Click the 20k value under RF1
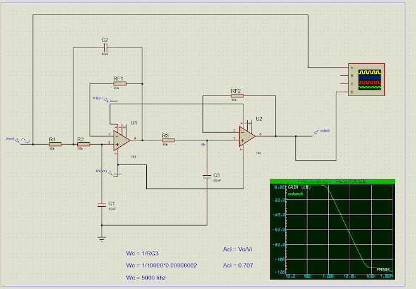The image size is (416, 289). coord(116,88)
